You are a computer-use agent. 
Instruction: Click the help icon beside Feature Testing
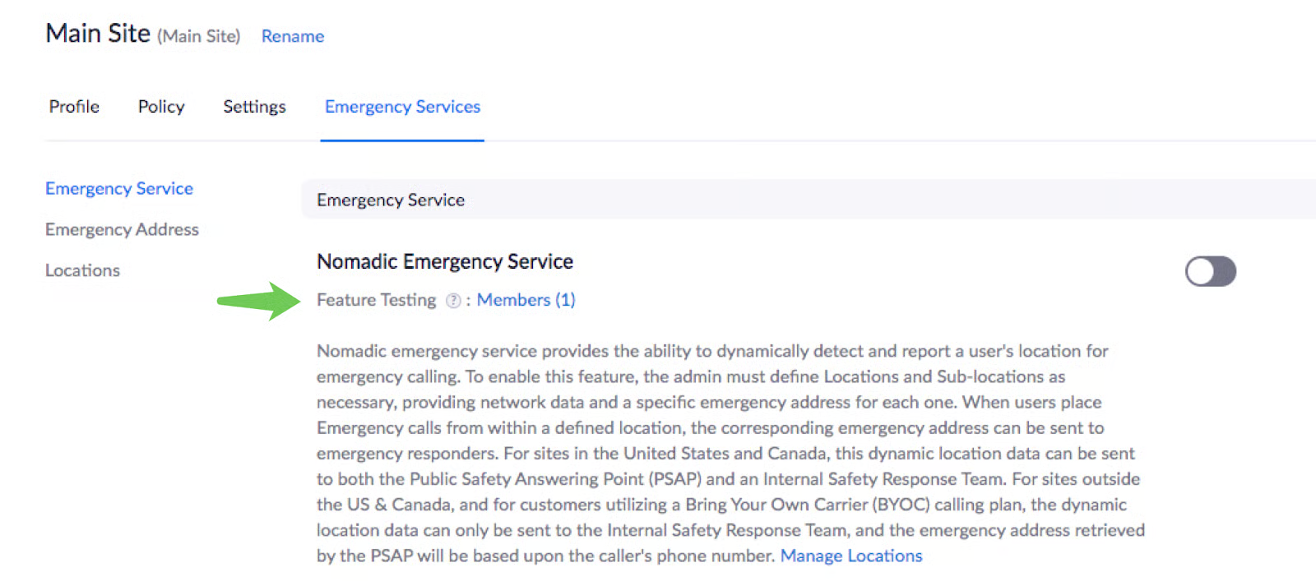[x=453, y=301]
